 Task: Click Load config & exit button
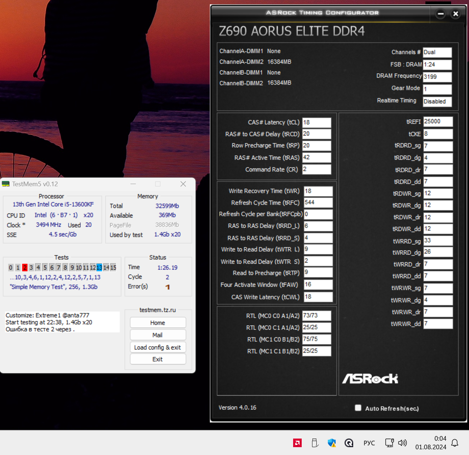tap(158, 347)
